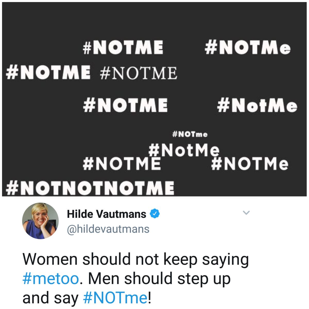This screenshot has height=309, width=309.
Task: Click the heavy bold #NOTMe with lowercase e
Action: coord(248,48)
